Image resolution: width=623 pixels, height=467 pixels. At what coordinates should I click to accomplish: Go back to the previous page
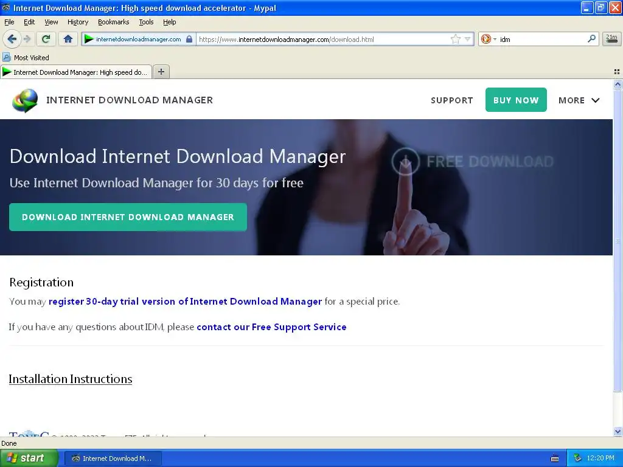click(12, 39)
